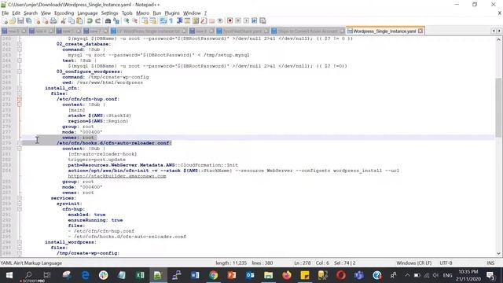Collapse the 03_configure_wordpress fold marker
The width and height of the screenshot is (503, 283).
click(x=20, y=72)
